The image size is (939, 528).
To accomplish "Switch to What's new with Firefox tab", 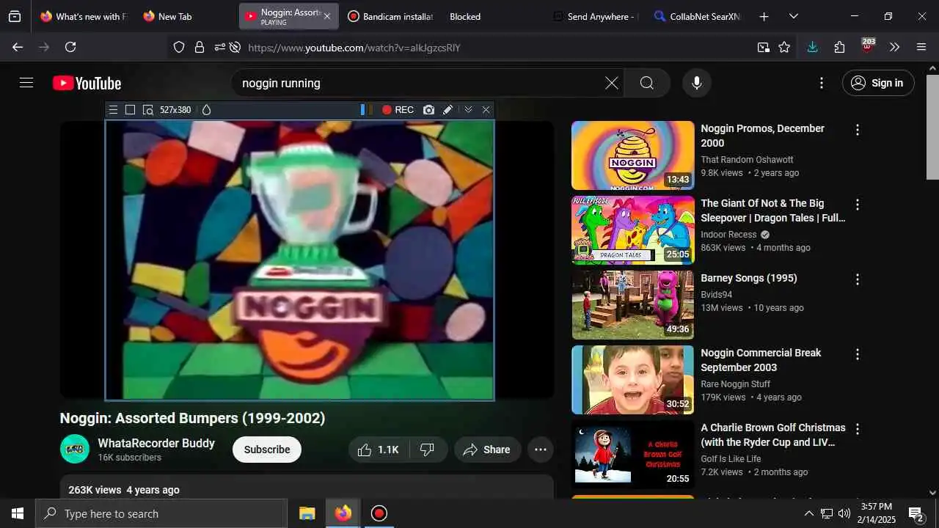I will click(x=83, y=16).
